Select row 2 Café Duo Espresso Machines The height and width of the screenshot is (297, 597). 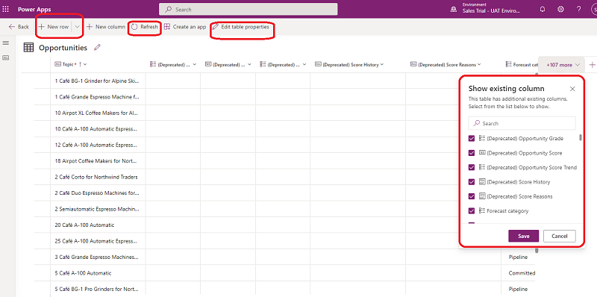97,193
